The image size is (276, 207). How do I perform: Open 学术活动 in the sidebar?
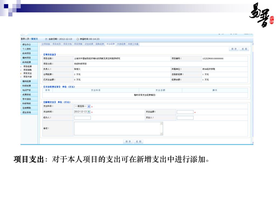coord(29,99)
